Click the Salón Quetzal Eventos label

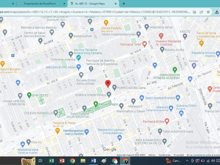click(x=160, y=98)
